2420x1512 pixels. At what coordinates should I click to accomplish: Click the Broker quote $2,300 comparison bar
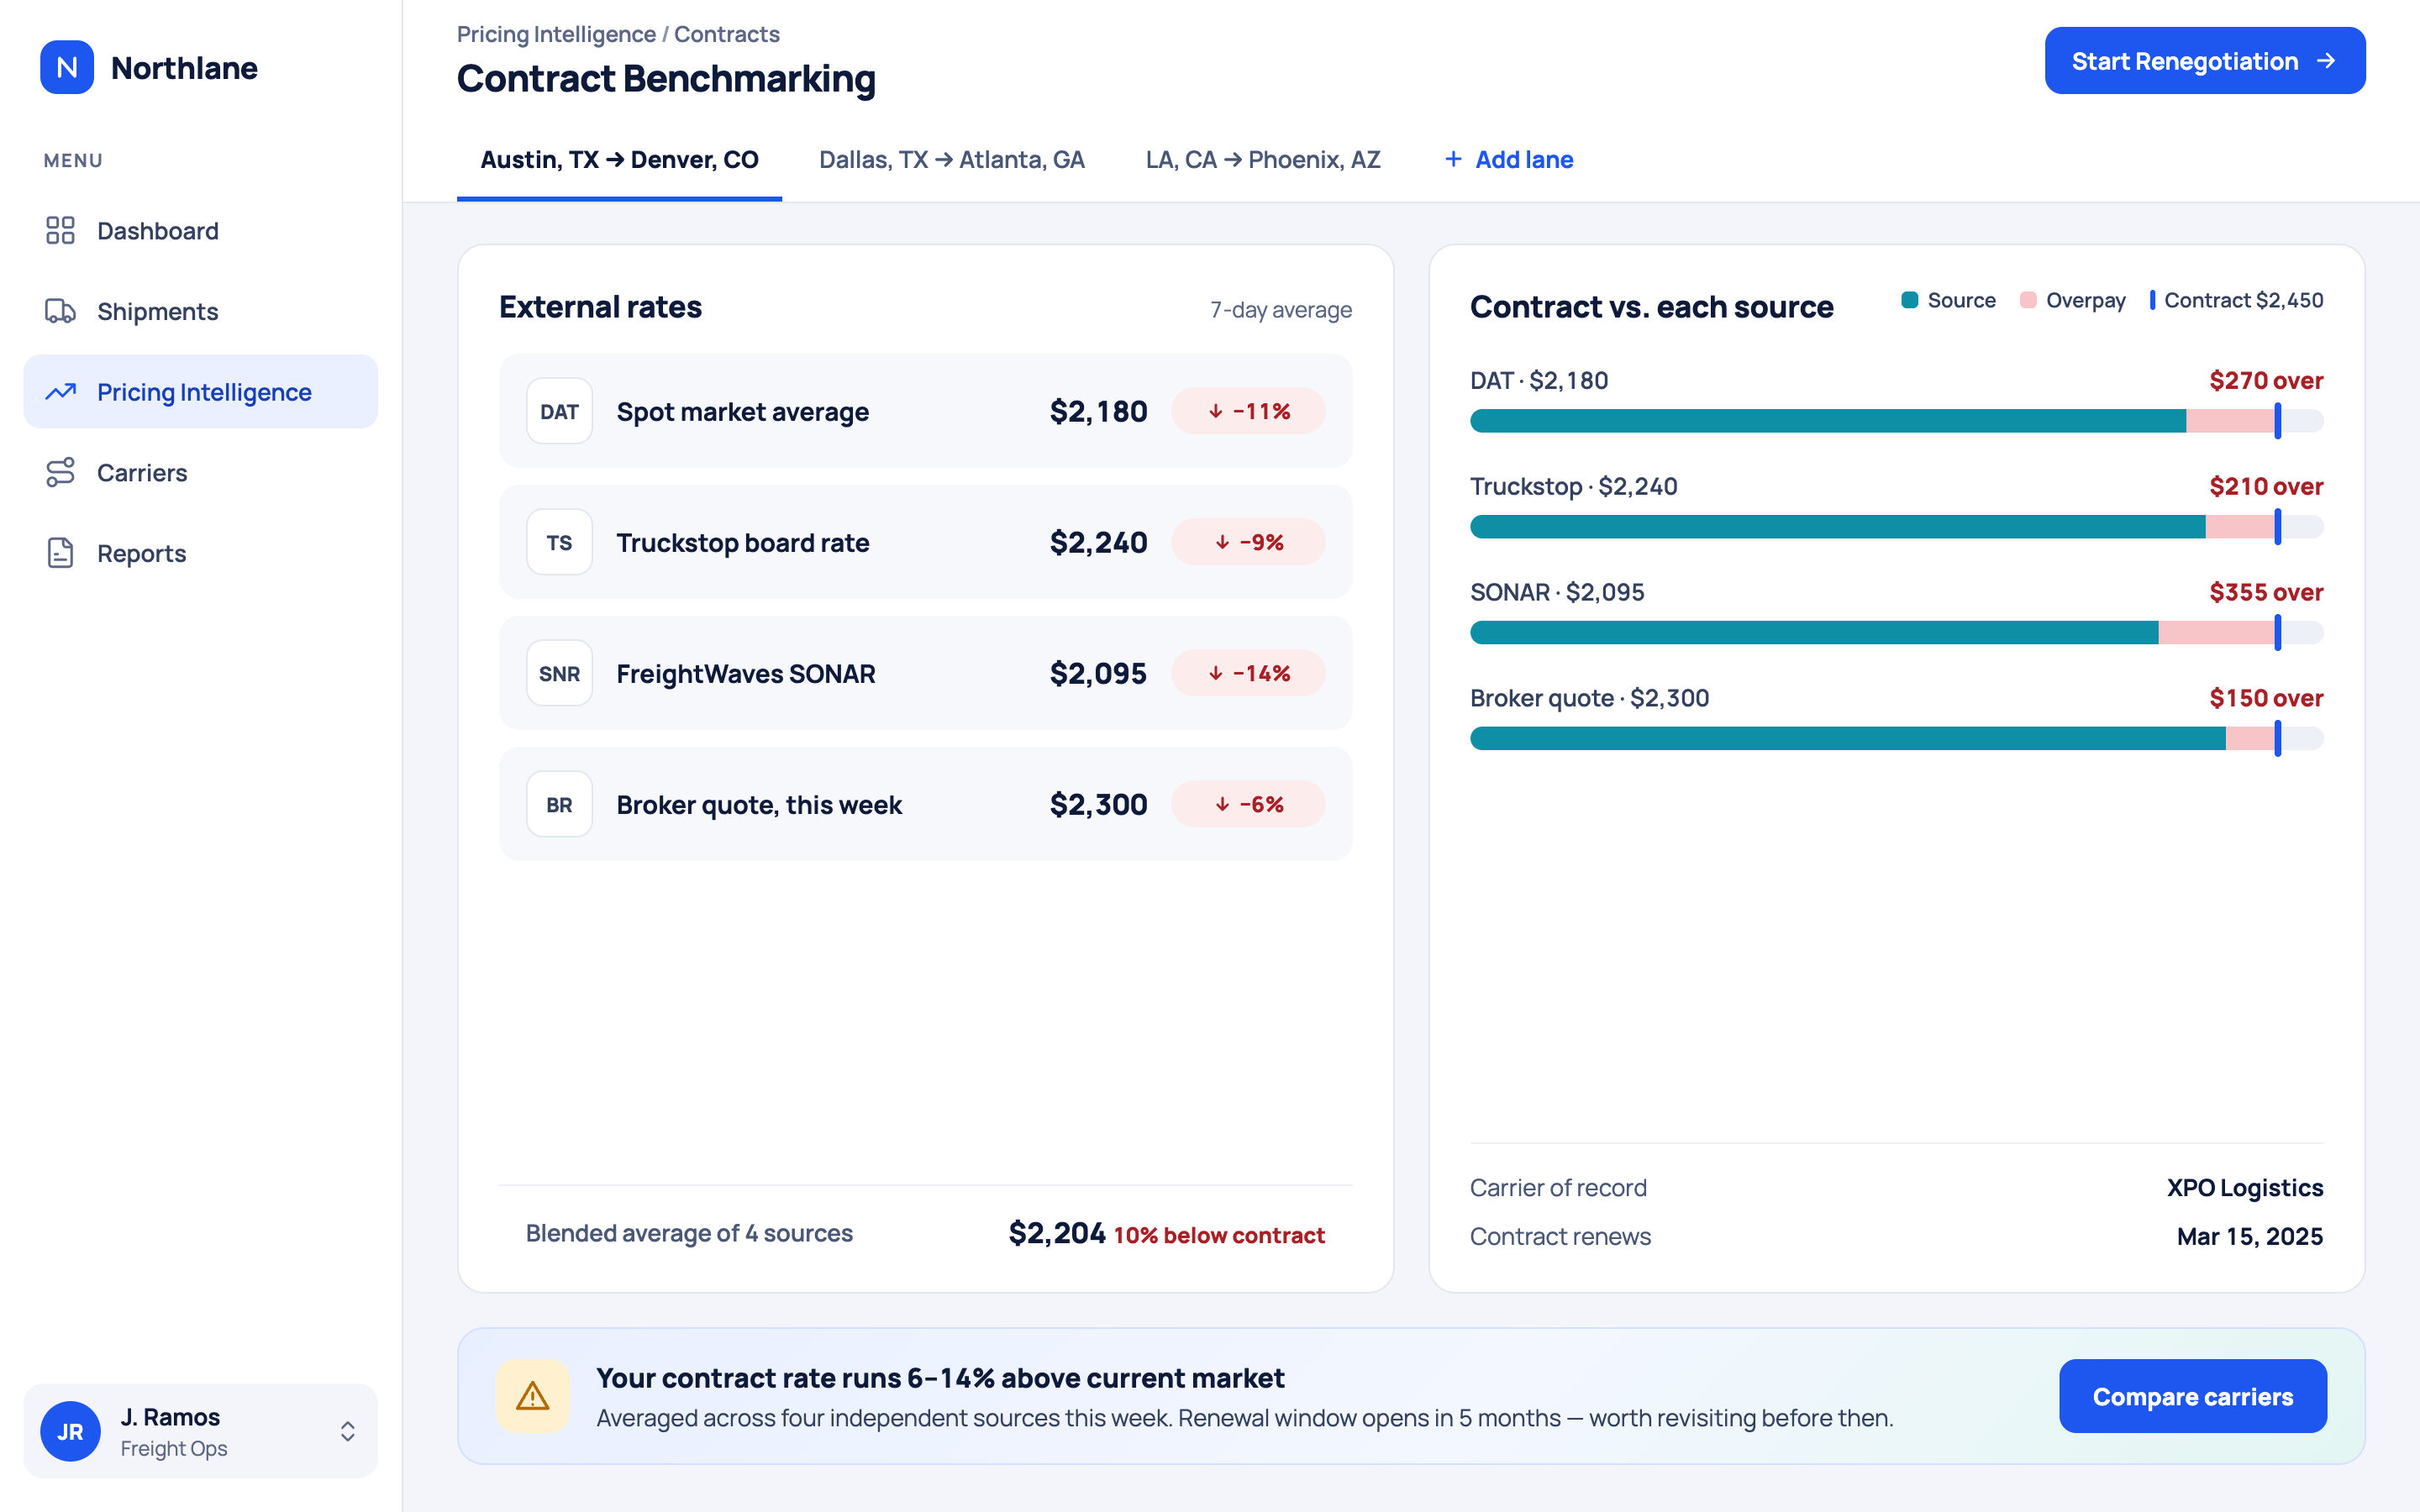[1896, 739]
